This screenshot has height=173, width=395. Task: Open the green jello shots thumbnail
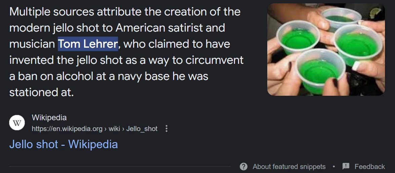coord(326,49)
